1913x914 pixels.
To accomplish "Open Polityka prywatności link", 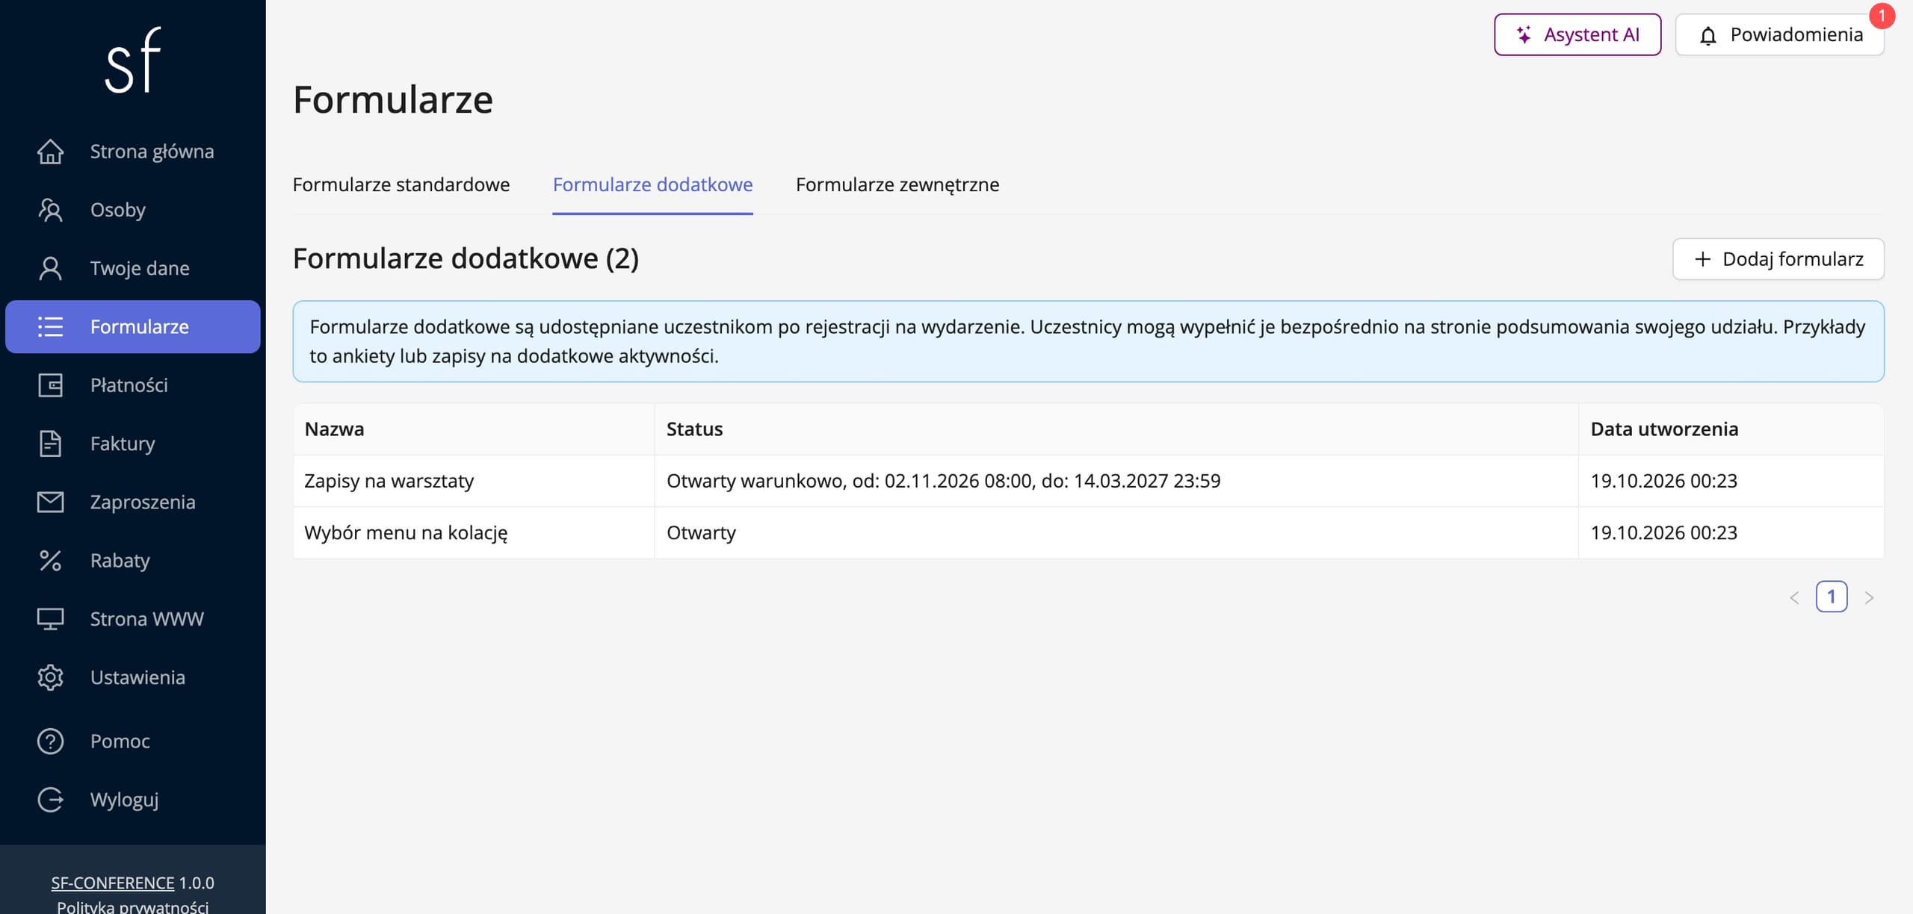I will (x=133, y=907).
